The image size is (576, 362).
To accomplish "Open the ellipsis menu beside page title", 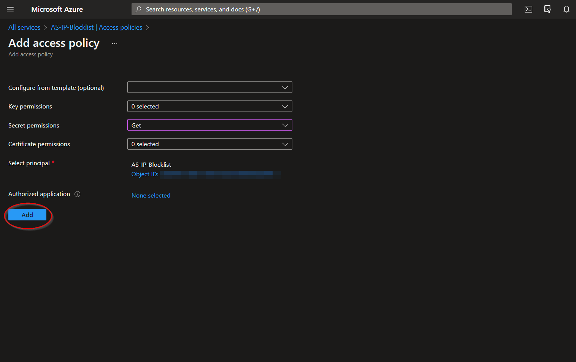I will [114, 44].
